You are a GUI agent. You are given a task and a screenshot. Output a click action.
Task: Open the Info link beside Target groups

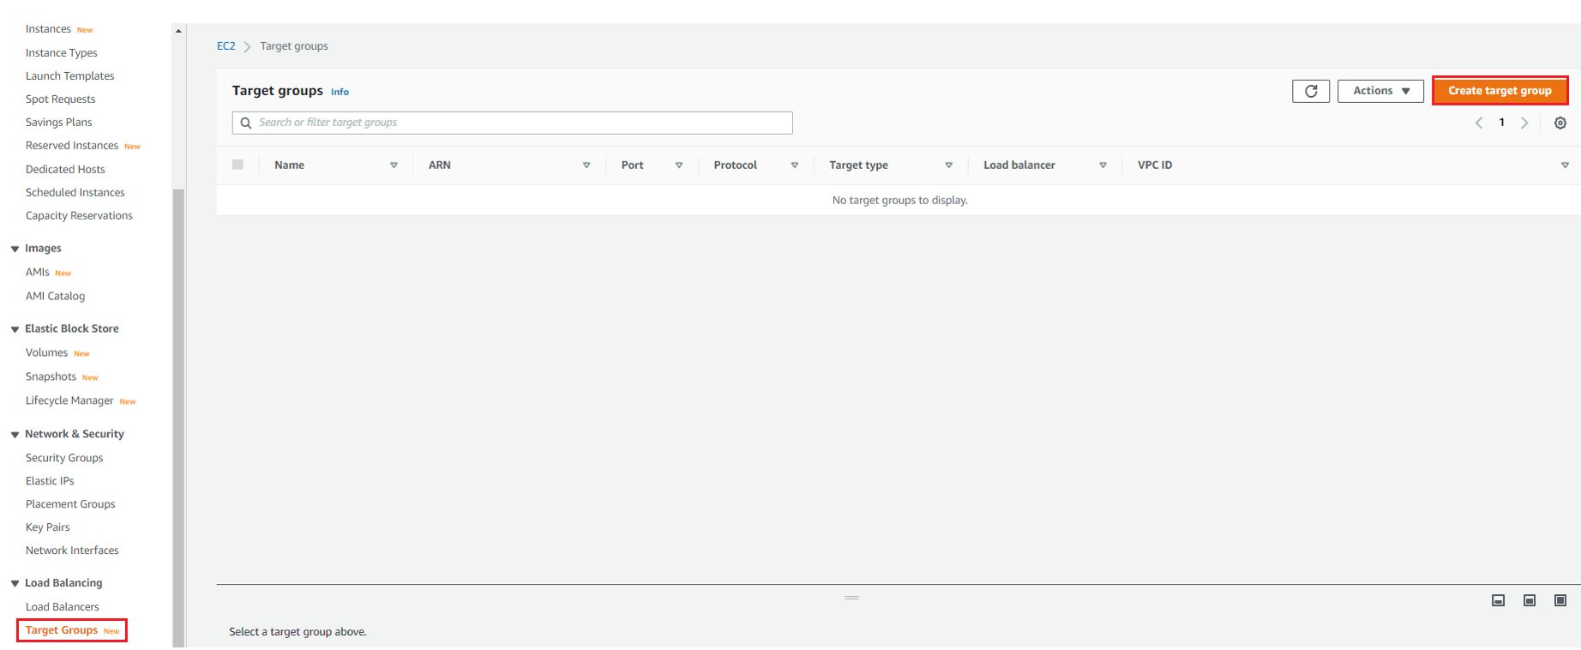[340, 92]
